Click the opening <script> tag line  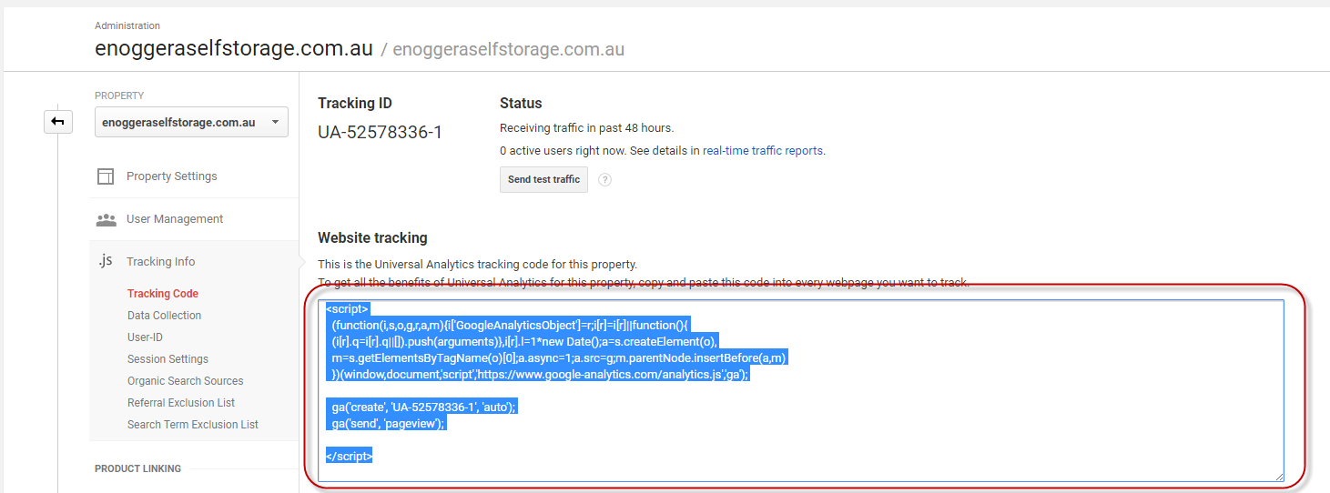347,309
